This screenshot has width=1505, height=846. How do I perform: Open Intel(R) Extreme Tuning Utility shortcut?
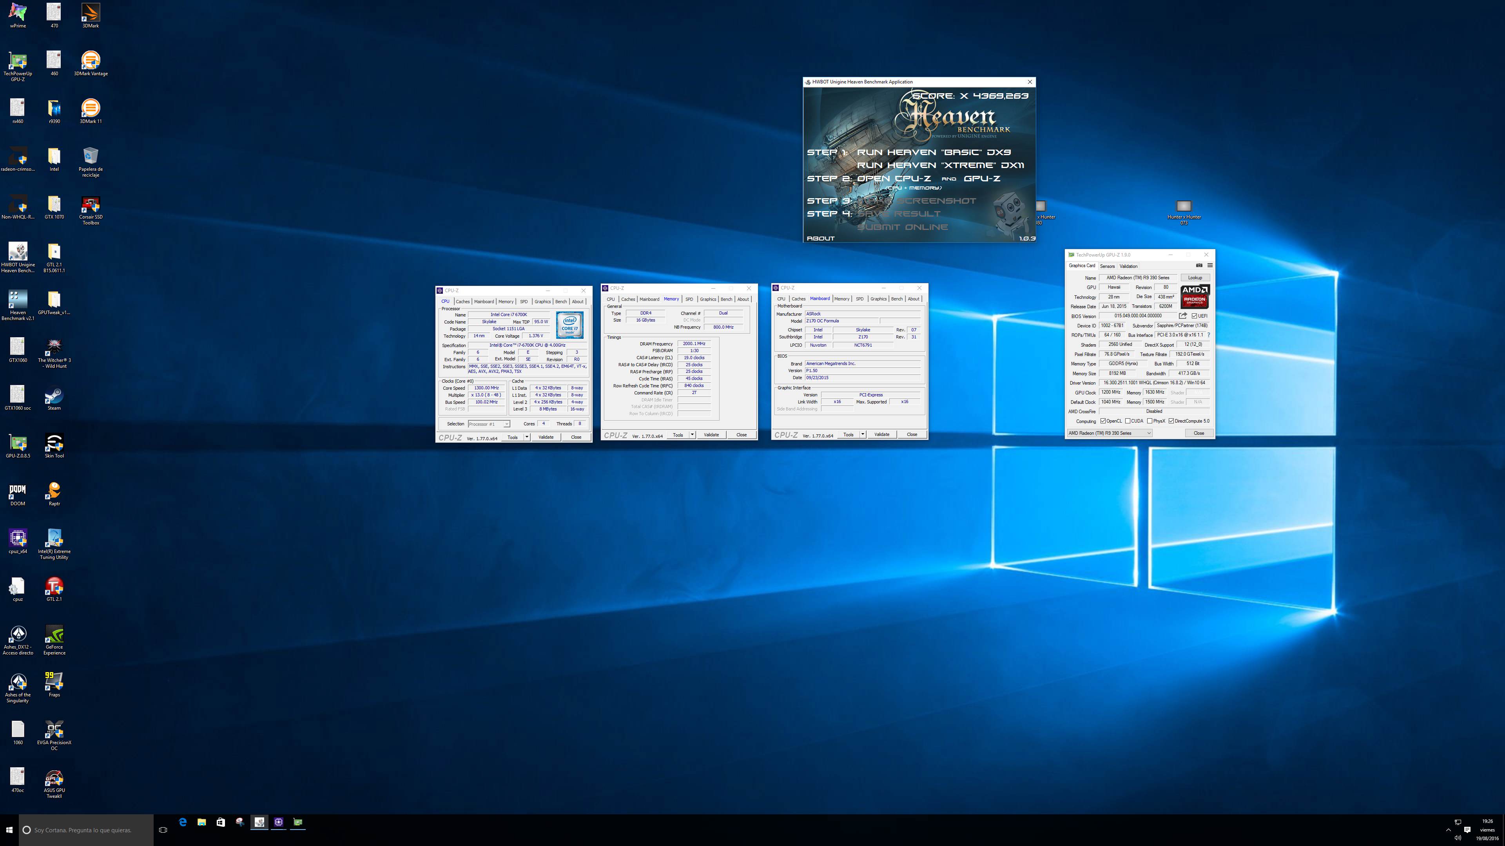(x=54, y=545)
